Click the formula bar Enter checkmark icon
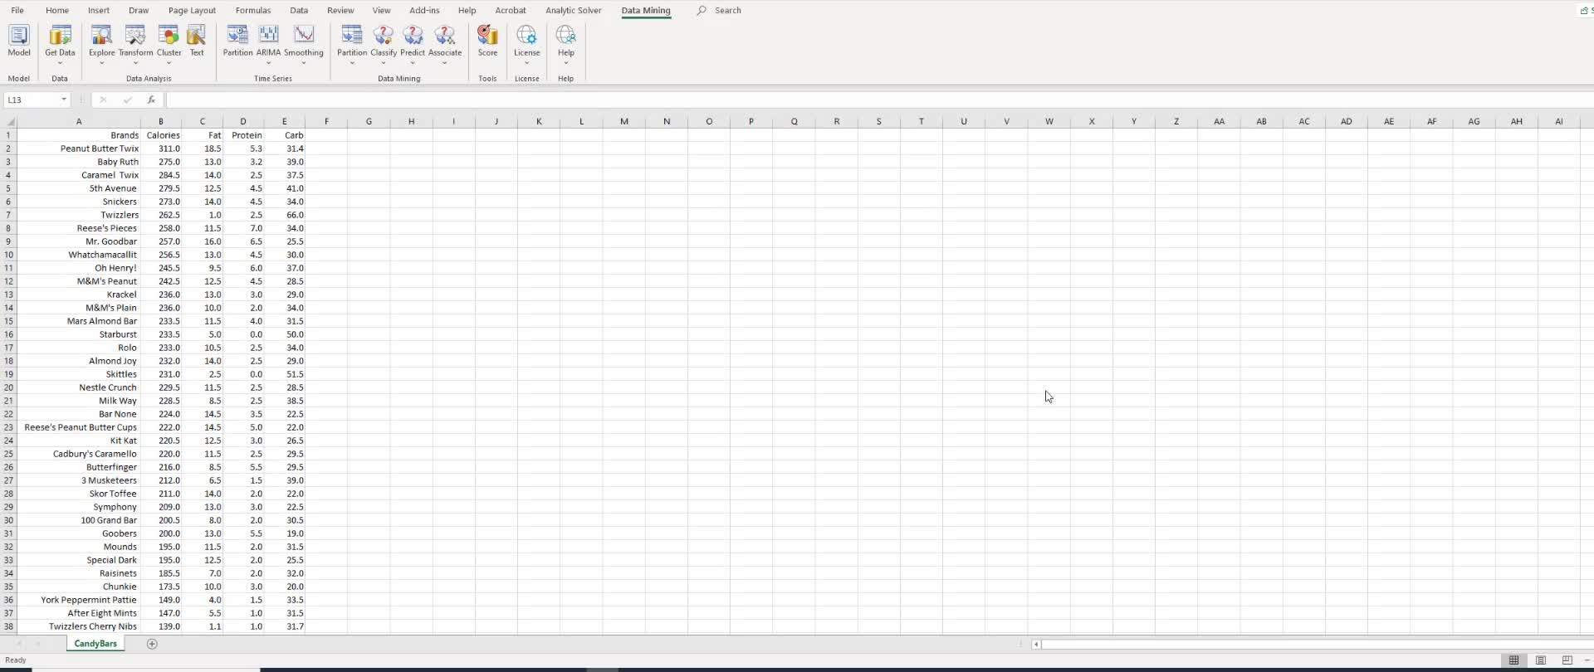 127,100
